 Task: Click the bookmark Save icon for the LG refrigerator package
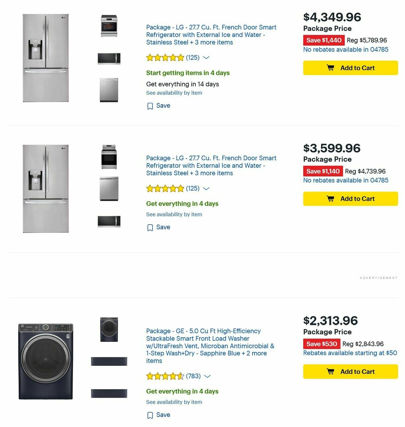click(150, 106)
